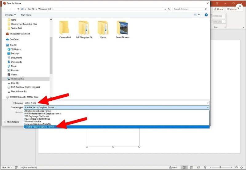Click the New folder button
The width and height of the screenshot is (246, 170).
pyautogui.click(x=26, y=15)
